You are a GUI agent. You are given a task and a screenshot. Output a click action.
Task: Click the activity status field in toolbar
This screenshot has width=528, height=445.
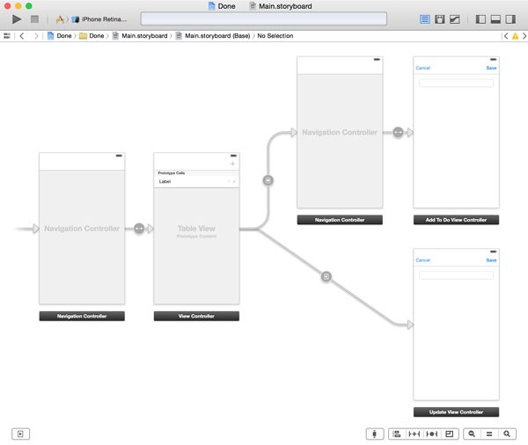[x=263, y=18]
